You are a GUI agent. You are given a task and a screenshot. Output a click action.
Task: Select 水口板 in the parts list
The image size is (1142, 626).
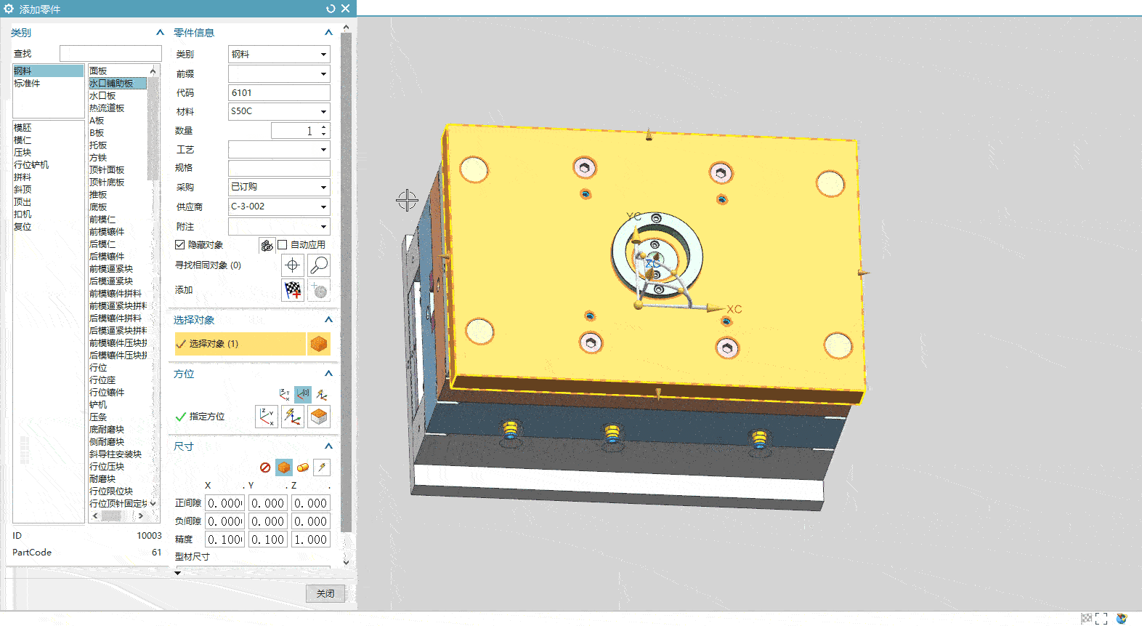(x=102, y=96)
